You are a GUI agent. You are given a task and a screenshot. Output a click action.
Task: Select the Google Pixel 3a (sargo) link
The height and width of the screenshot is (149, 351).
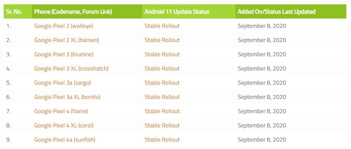pyautogui.click(x=62, y=83)
